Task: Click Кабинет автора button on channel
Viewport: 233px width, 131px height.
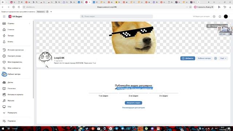Action: [204, 58]
